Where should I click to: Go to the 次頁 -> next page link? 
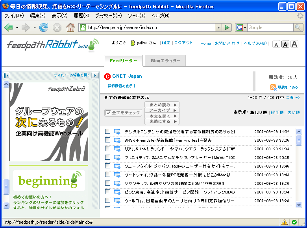tap(293, 97)
